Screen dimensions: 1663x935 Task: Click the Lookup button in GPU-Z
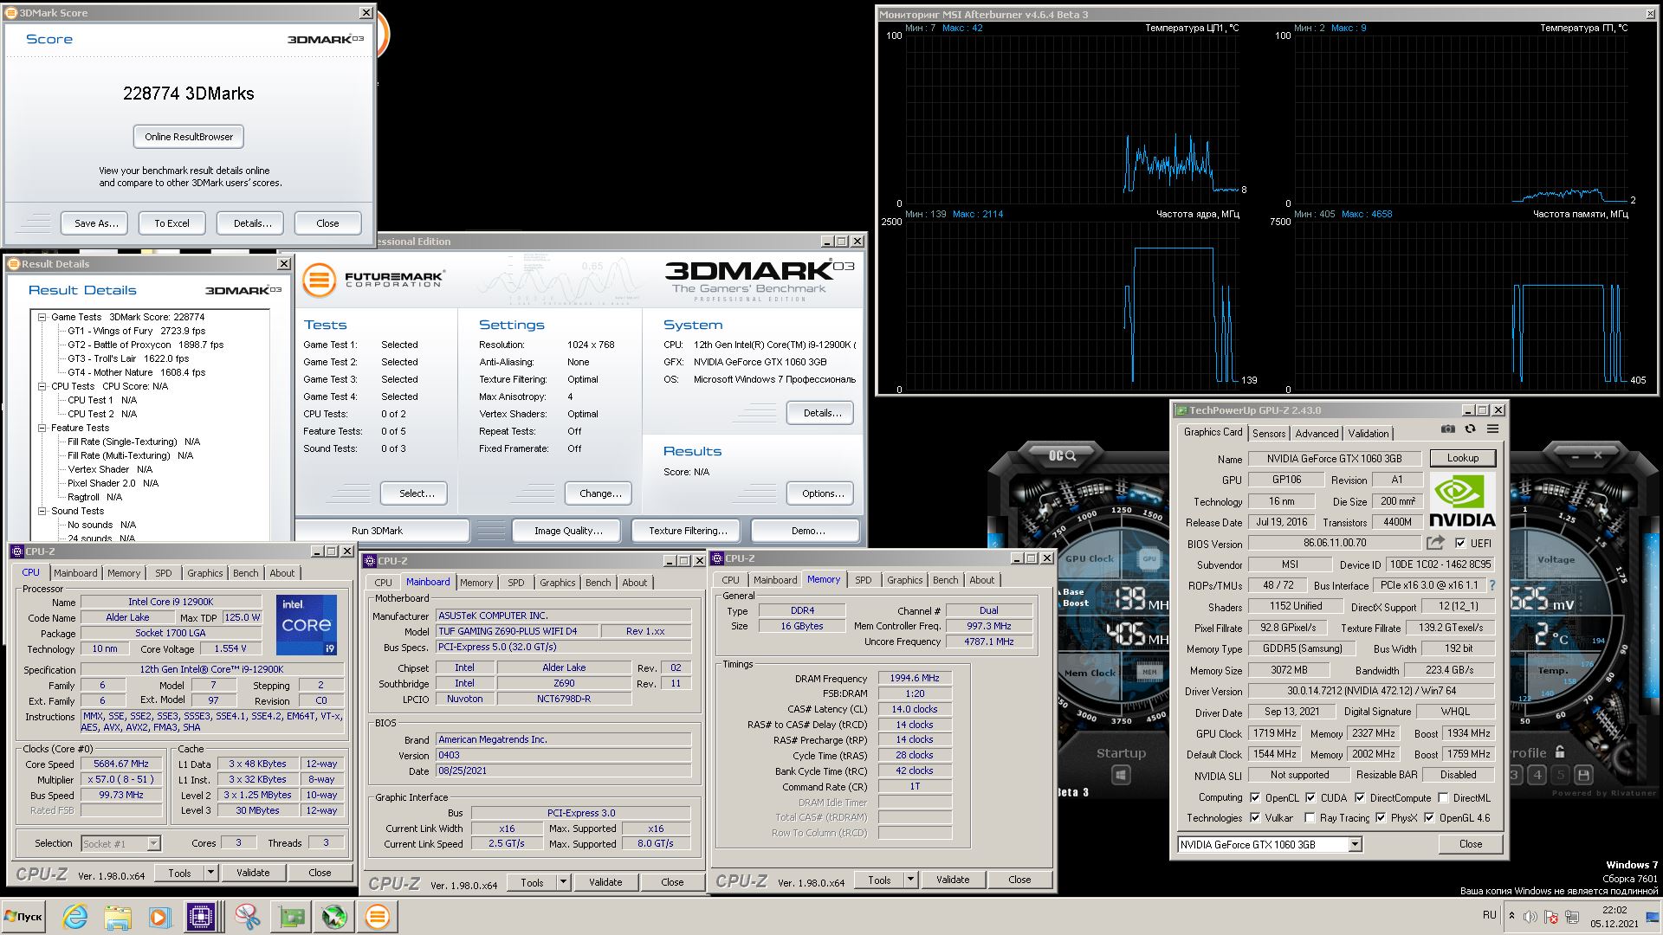pyautogui.click(x=1462, y=458)
